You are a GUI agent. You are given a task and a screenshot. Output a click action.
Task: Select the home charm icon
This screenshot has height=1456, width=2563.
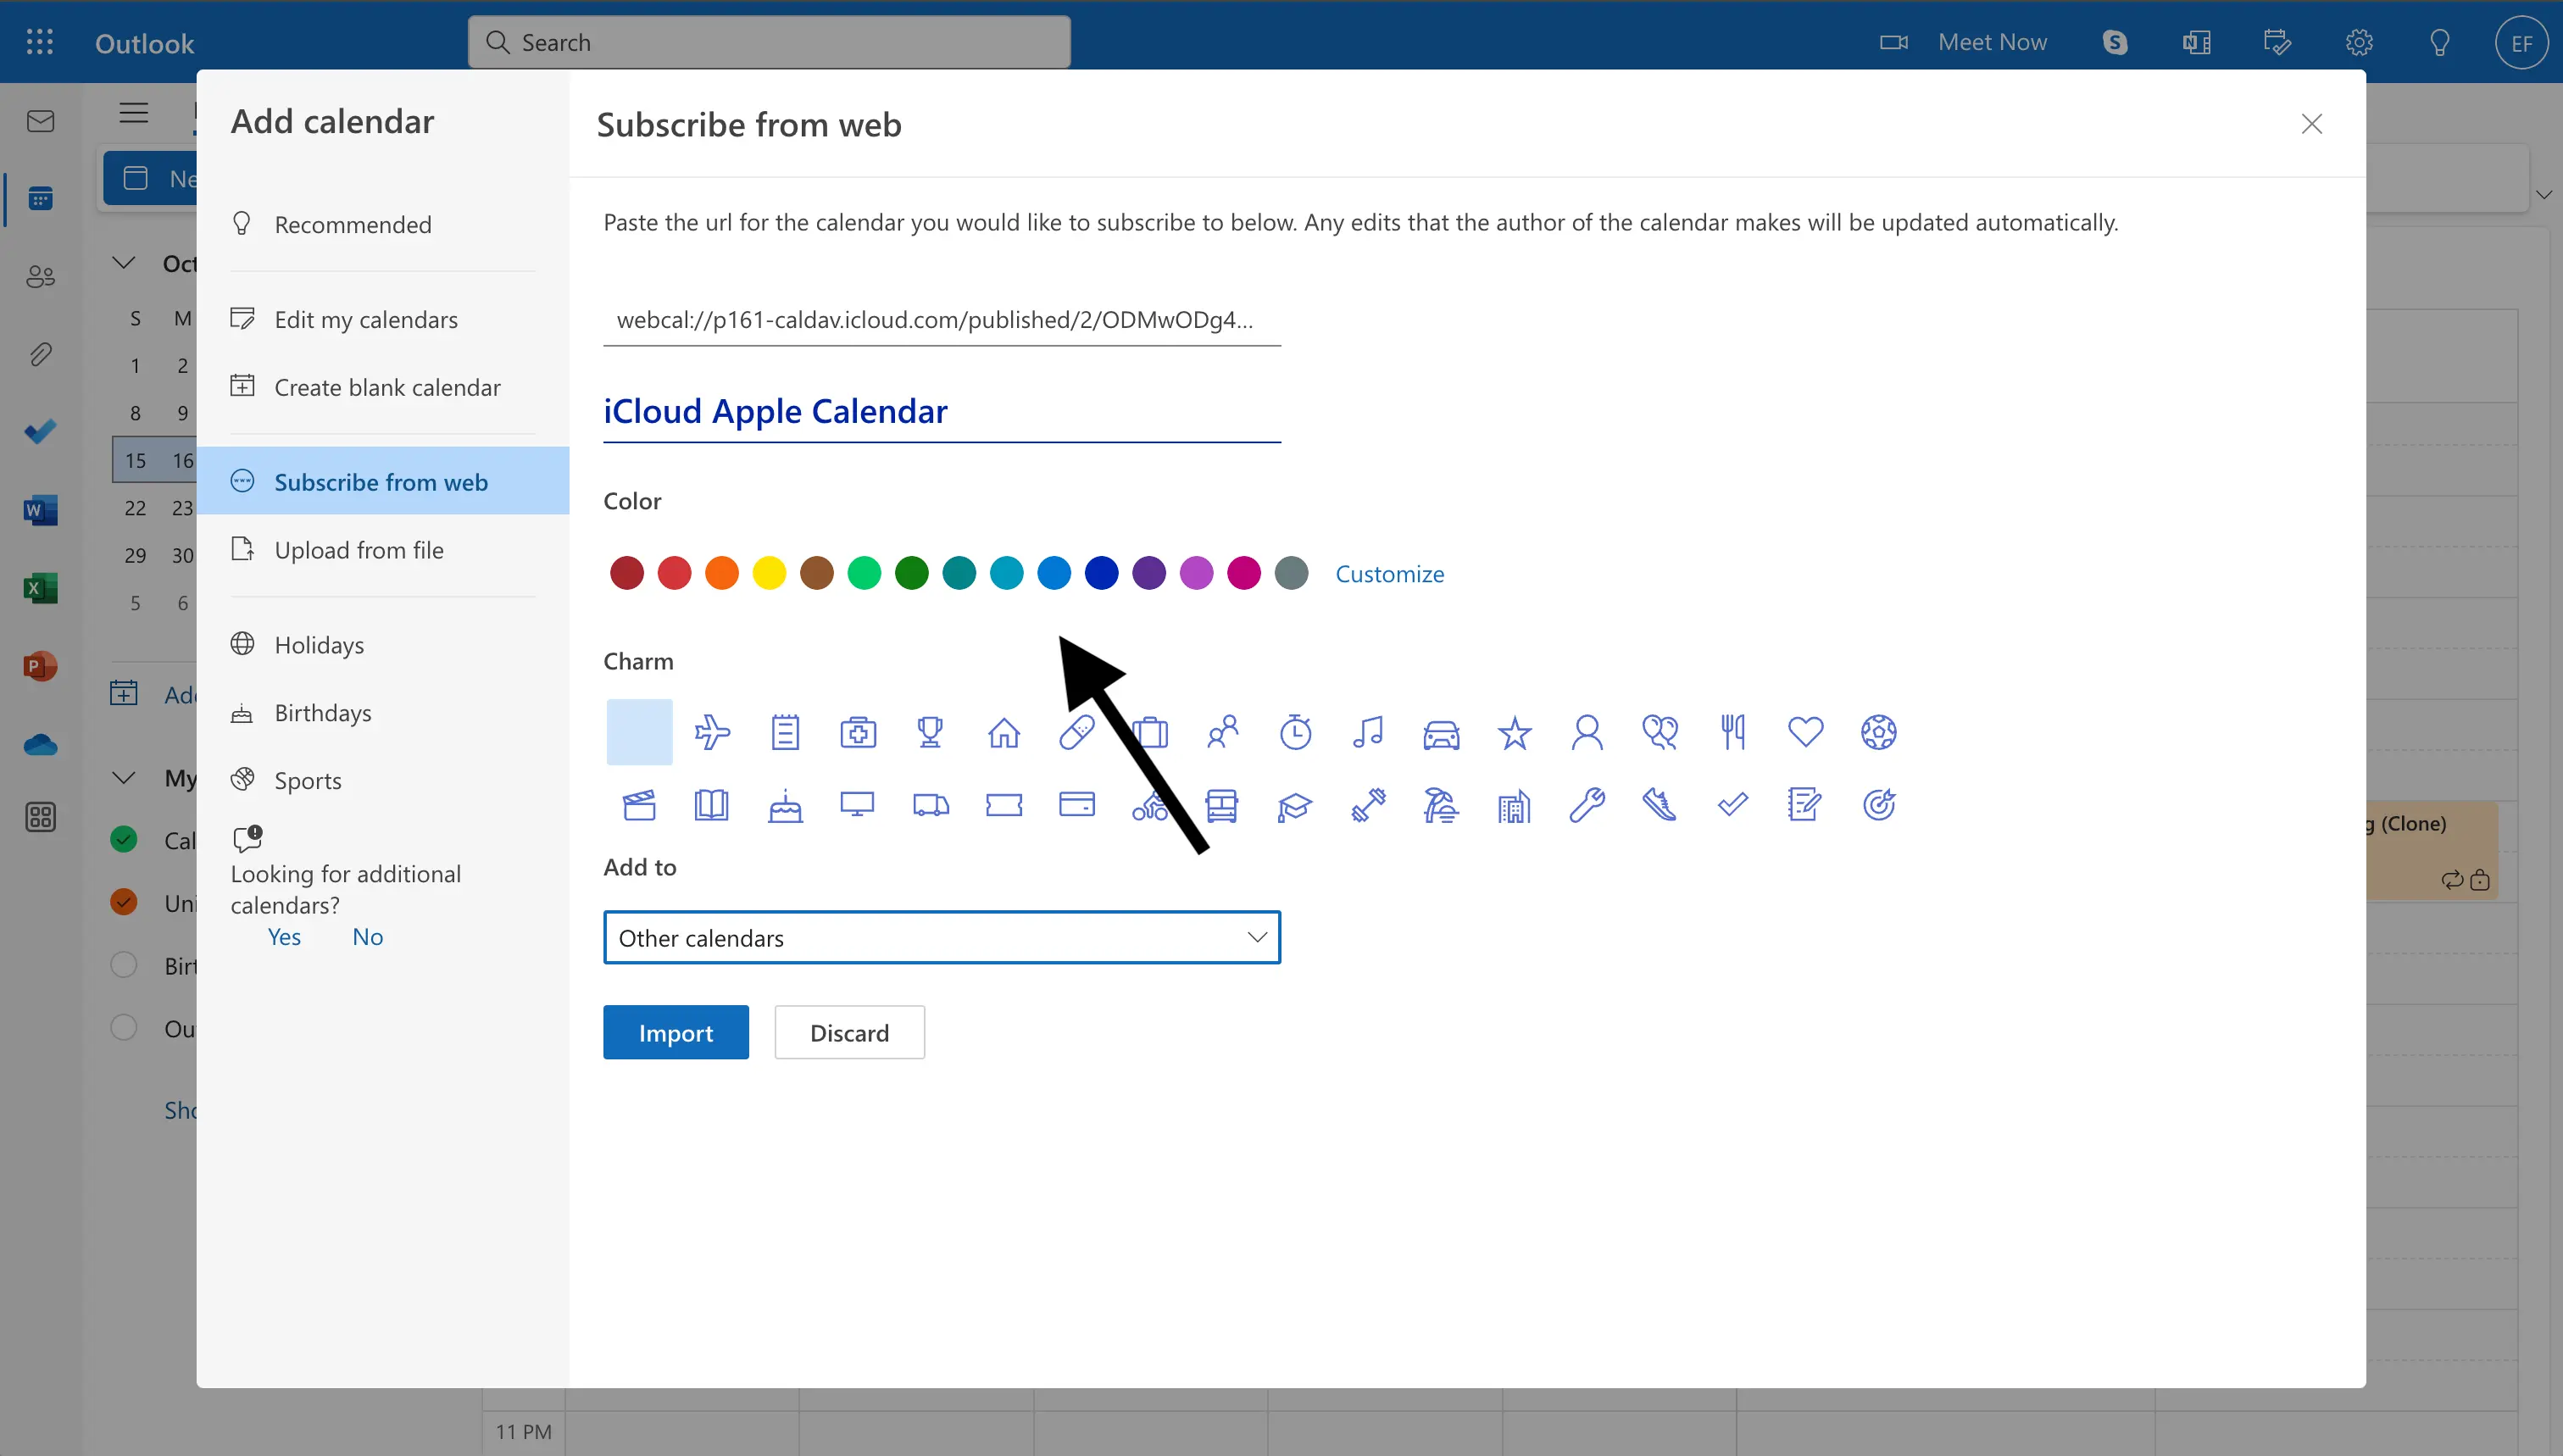tap(1002, 732)
